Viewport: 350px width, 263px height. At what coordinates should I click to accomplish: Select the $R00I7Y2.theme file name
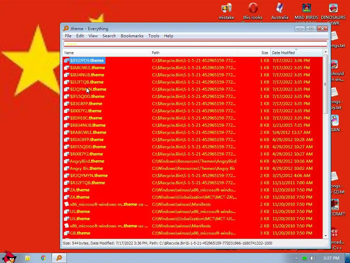(86, 154)
